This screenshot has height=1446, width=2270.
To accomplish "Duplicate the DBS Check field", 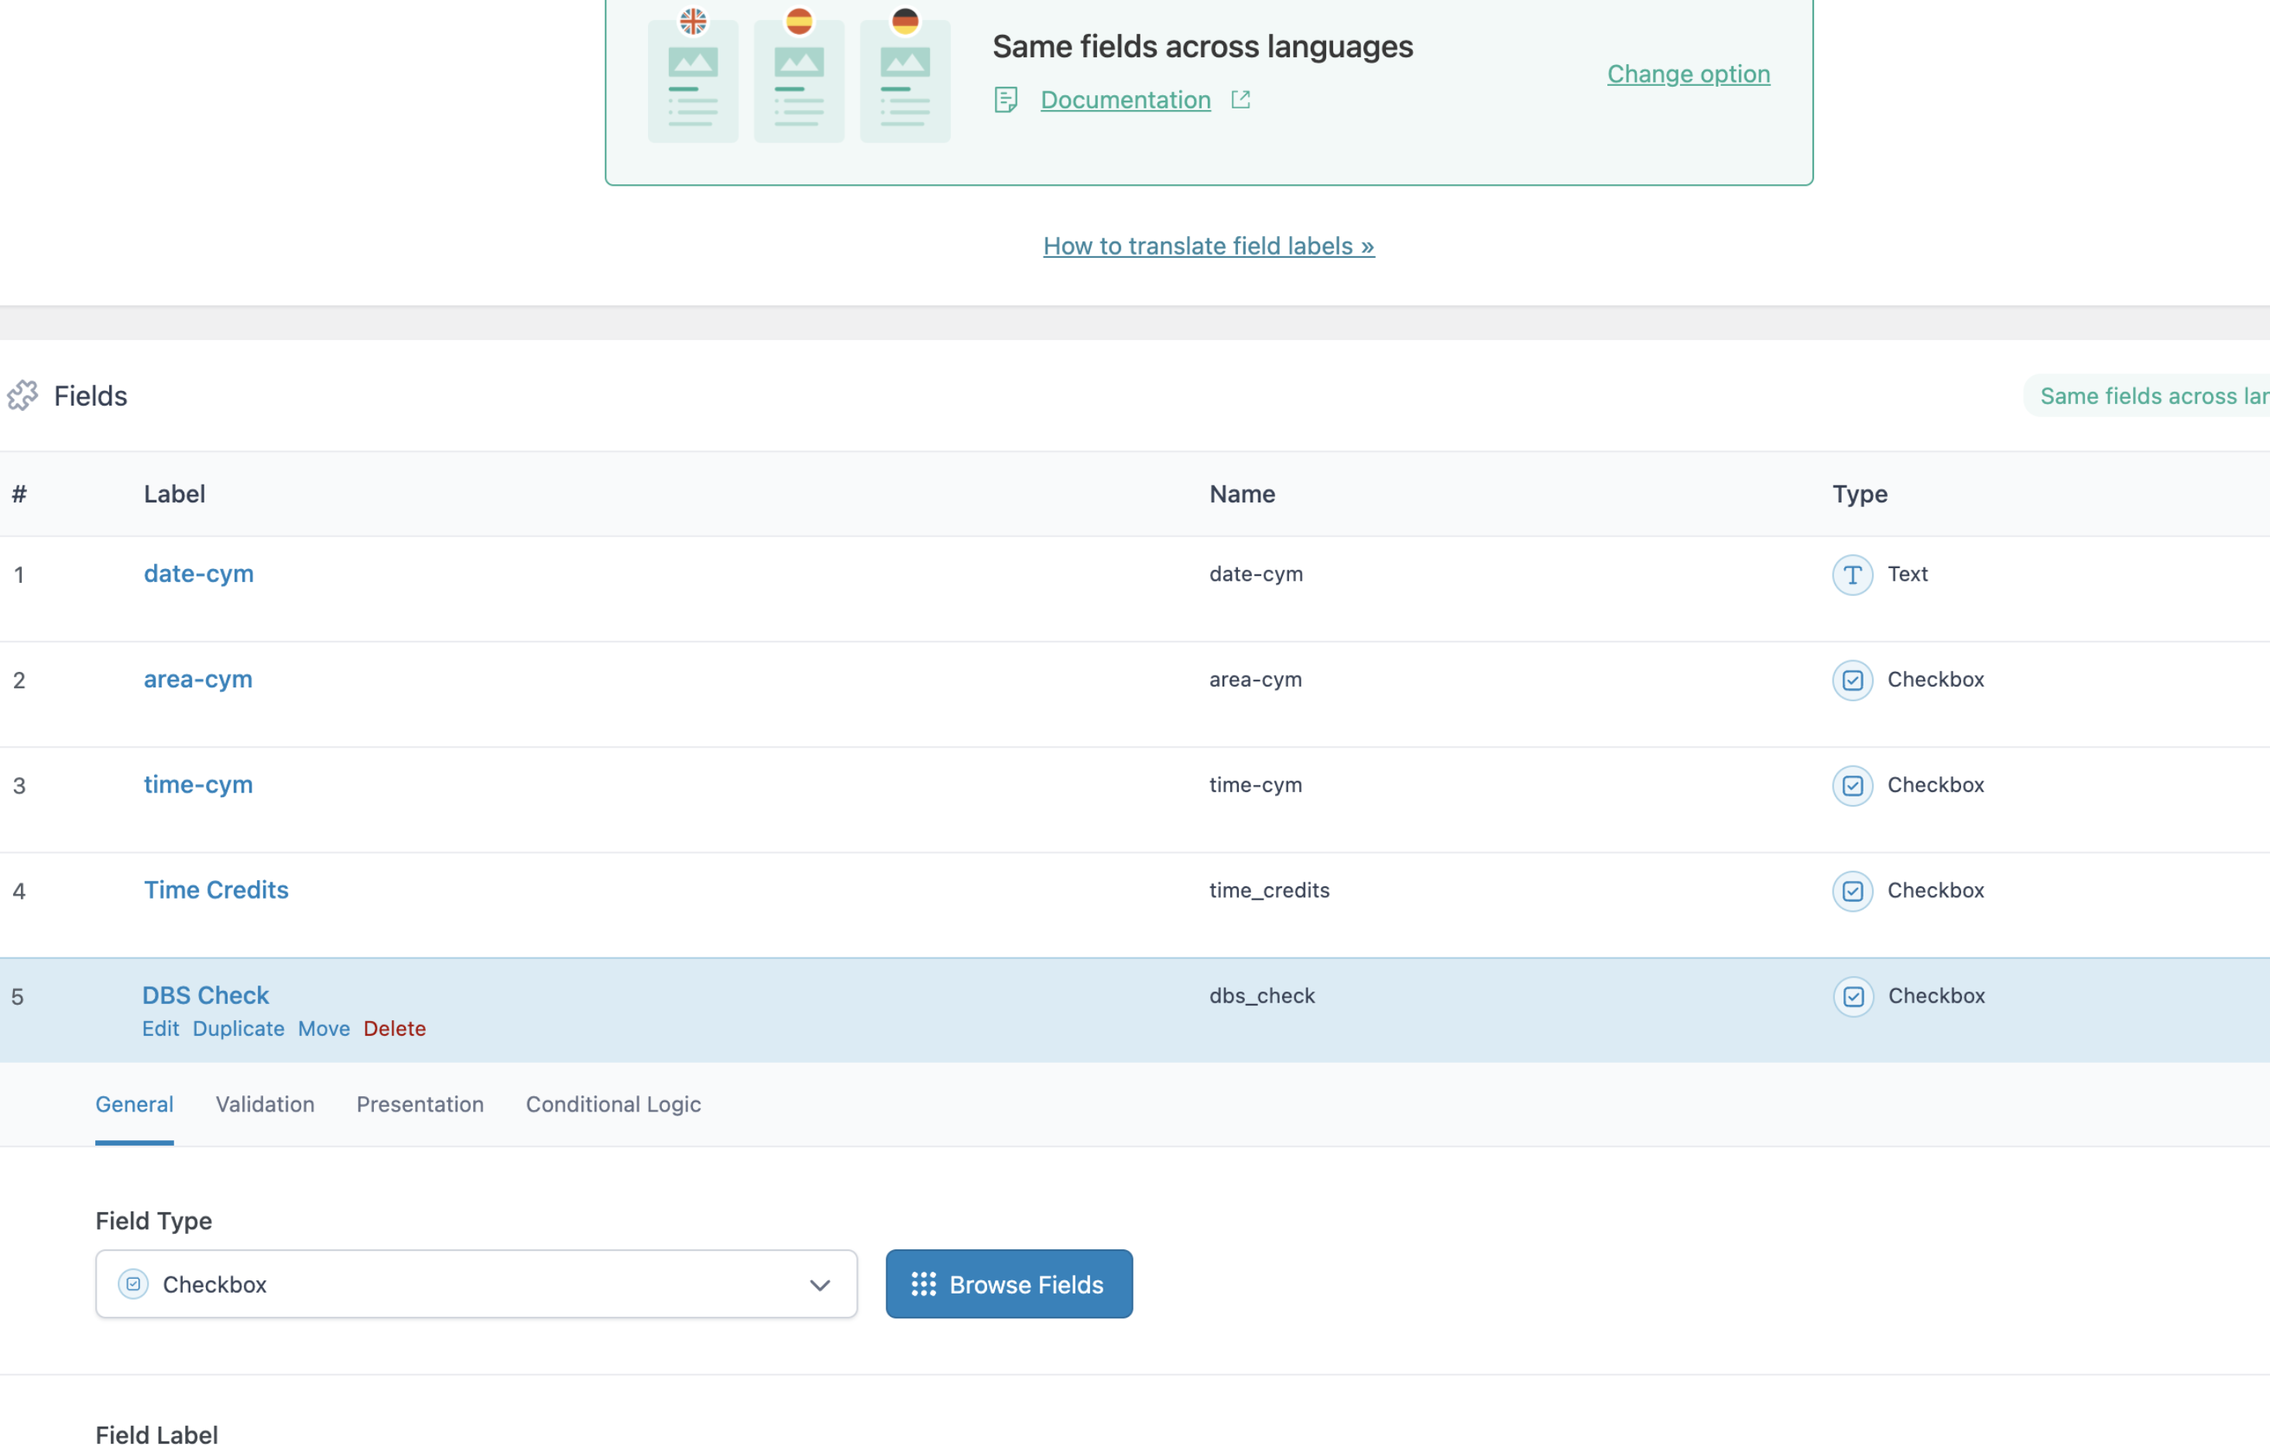I will 238,1029.
